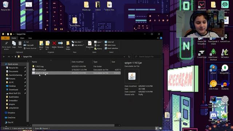Click Quick access in navigation pane
233x131 pixels.
tap(13, 64)
